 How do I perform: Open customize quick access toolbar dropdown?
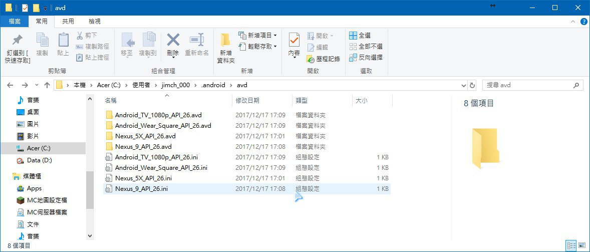45,8
